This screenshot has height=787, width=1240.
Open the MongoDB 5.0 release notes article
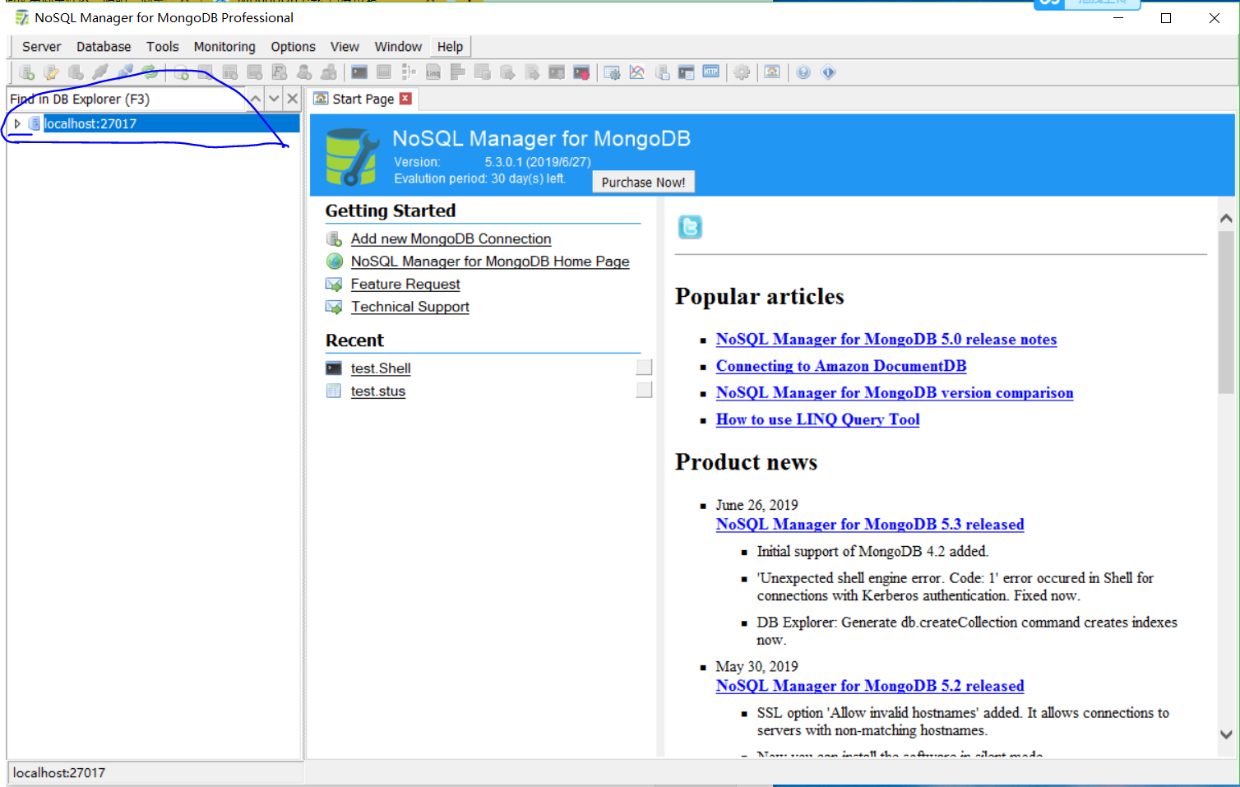(x=886, y=339)
